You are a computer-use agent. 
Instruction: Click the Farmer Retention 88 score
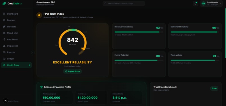(158, 56)
